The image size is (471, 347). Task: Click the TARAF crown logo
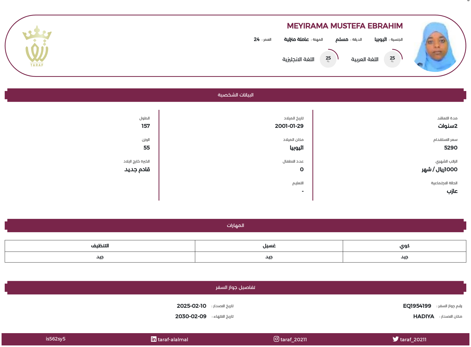pyautogui.click(x=37, y=46)
